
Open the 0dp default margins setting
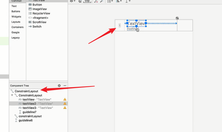pos(87,1)
